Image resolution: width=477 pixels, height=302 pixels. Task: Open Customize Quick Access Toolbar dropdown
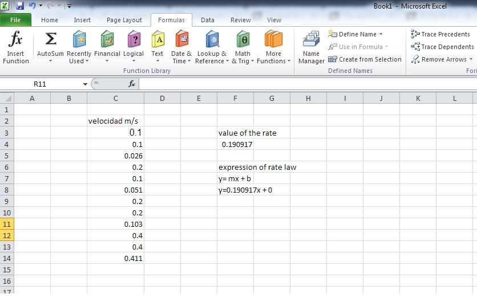(x=70, y=6)
